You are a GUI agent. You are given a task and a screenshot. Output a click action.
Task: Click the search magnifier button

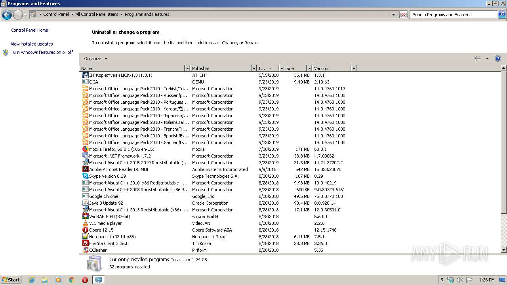(x=502, y=15)
